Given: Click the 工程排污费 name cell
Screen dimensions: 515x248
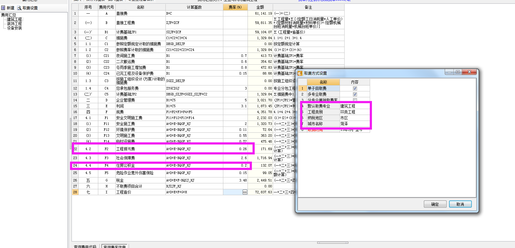Looking at the screenshot, I should click(x=140, y=149).
